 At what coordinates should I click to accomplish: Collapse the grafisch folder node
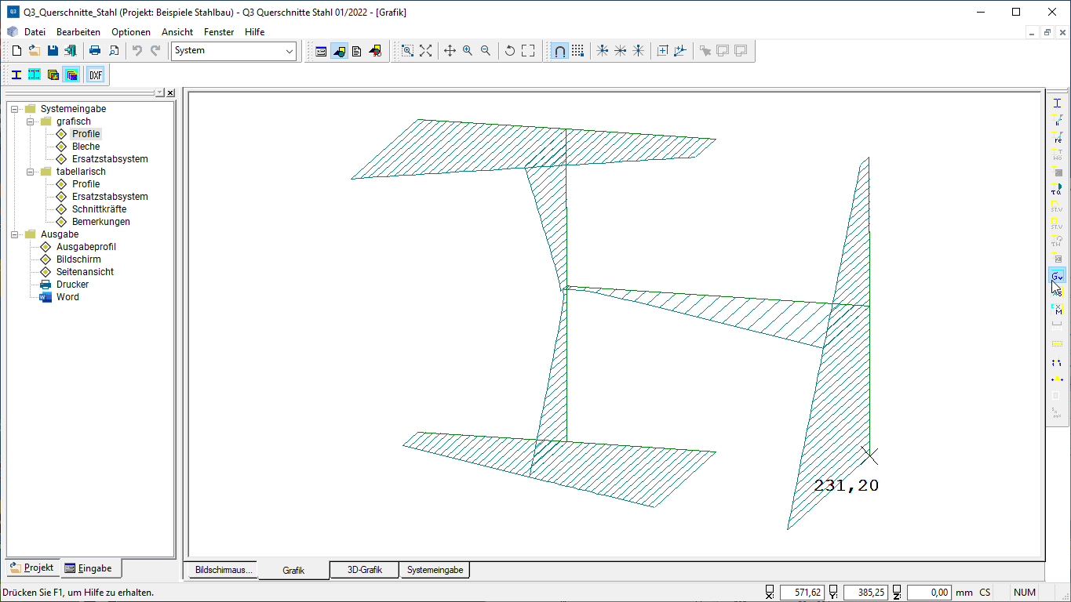(x=31, y=121)
